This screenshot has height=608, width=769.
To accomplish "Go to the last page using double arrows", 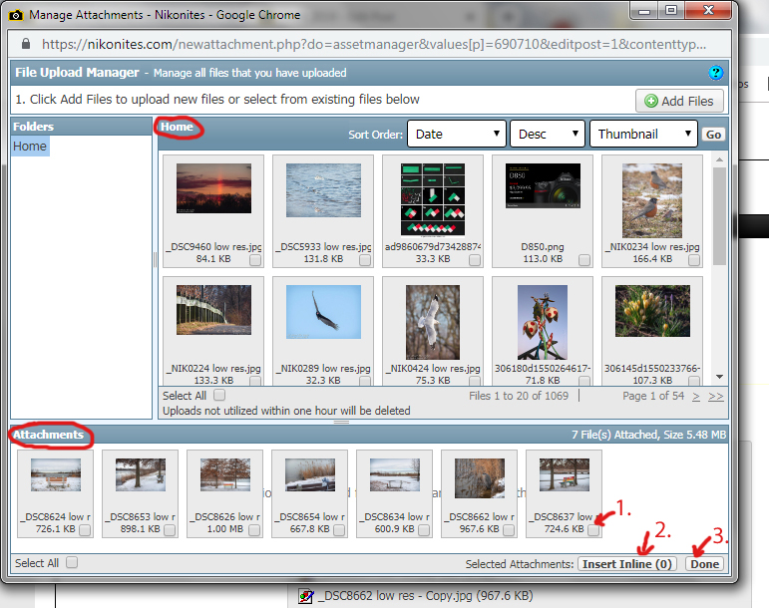I will pos(716,396).
